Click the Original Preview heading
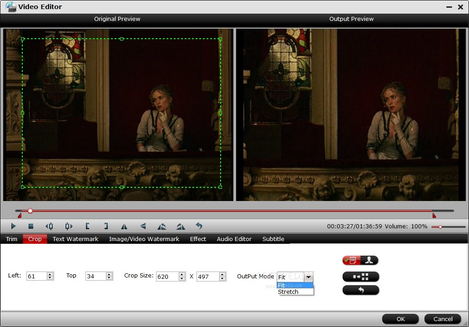The image size is (469, 327). pos(117,19)
